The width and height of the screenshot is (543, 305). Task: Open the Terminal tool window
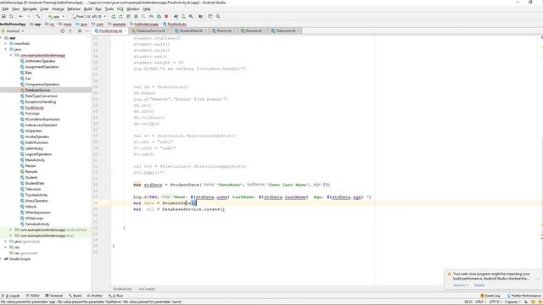tap(53, 296)
